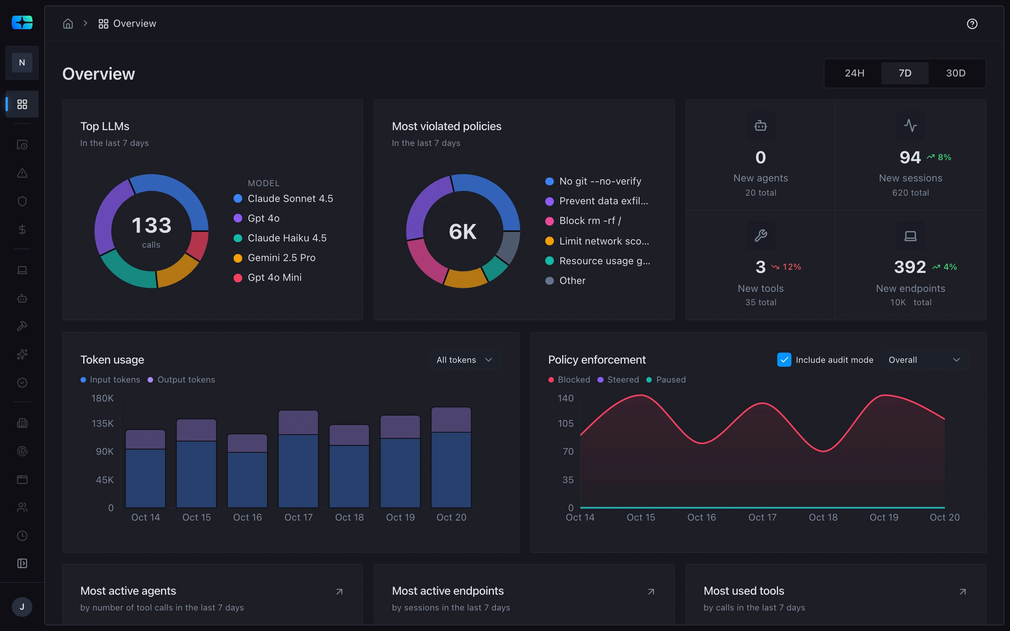The height and width of the screenshot is (631, 1010).
Task: Open the shield icon in sidebar
Action: pos(22,201)
